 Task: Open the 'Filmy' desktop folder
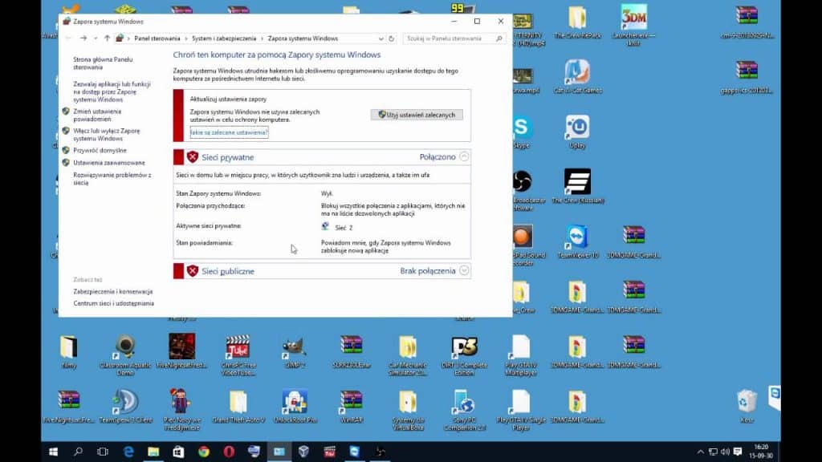(69, 352)
